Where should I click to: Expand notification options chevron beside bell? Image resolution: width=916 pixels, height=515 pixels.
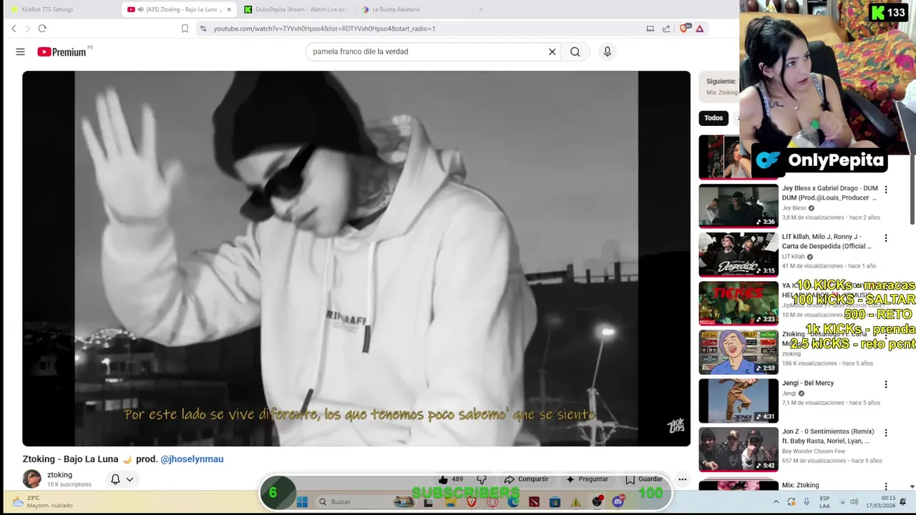pyautogui.click(x=130, y=480)
